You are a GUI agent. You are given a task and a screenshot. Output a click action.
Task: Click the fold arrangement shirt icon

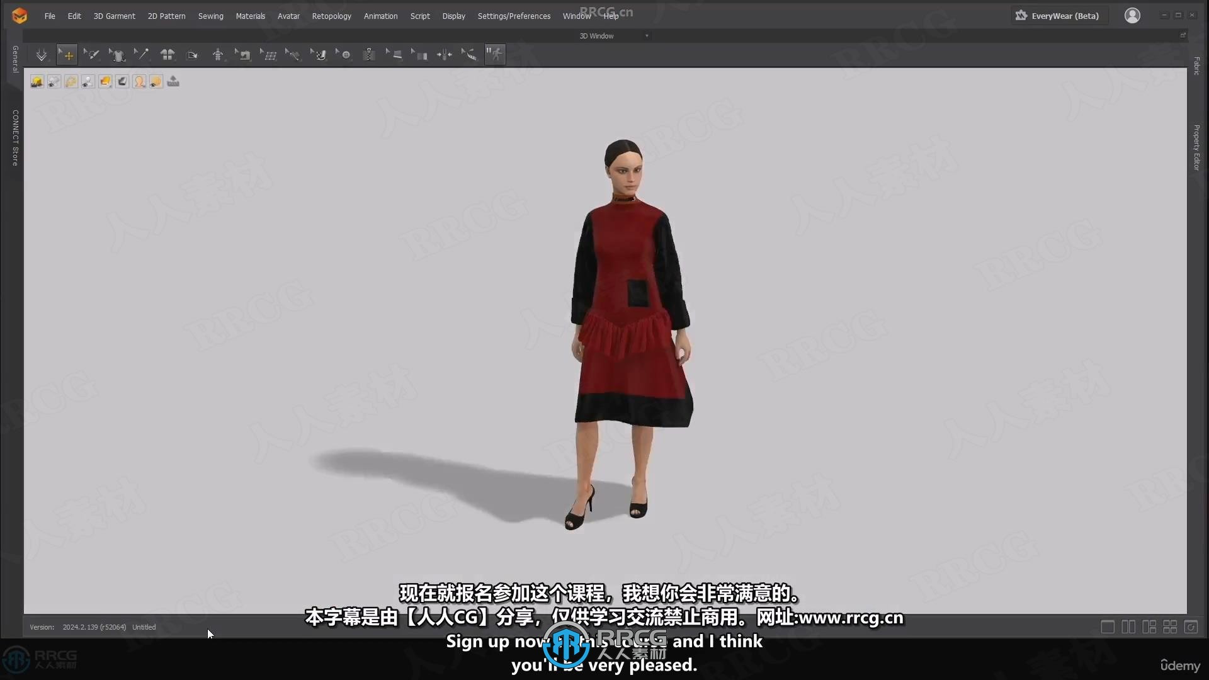(167, 55)
